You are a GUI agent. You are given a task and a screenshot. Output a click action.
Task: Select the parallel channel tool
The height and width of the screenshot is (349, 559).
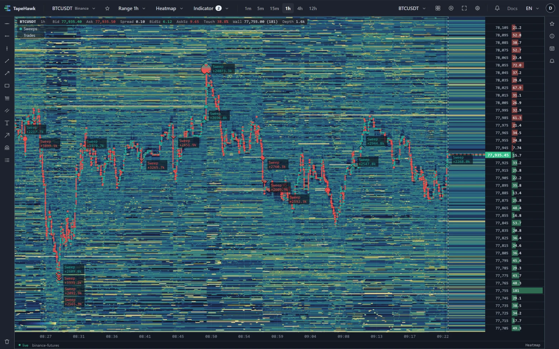pos(7,111)
